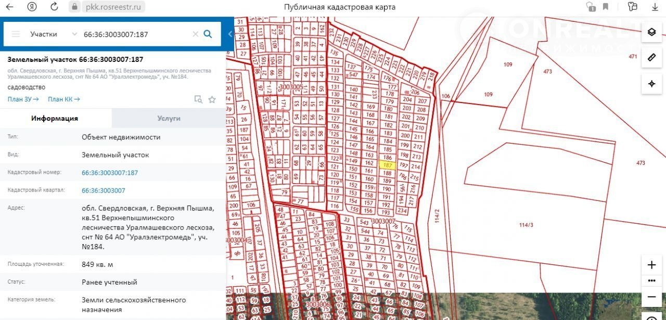Click the find-on-map icon beside the star
This screenshot has width=666, height=320.
tap(198, 99)
